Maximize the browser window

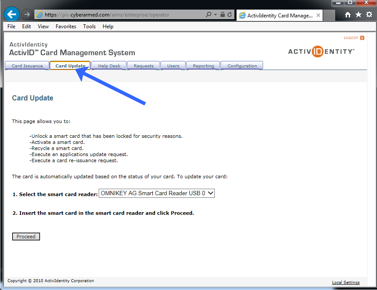coord(350,3)
